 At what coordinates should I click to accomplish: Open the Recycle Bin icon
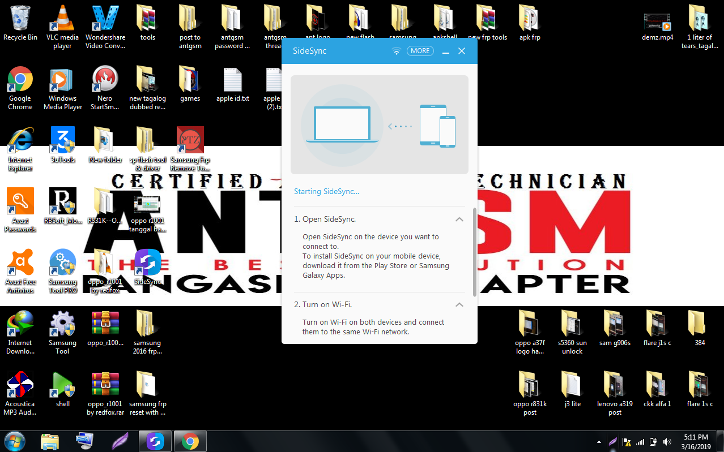[20, 23]
